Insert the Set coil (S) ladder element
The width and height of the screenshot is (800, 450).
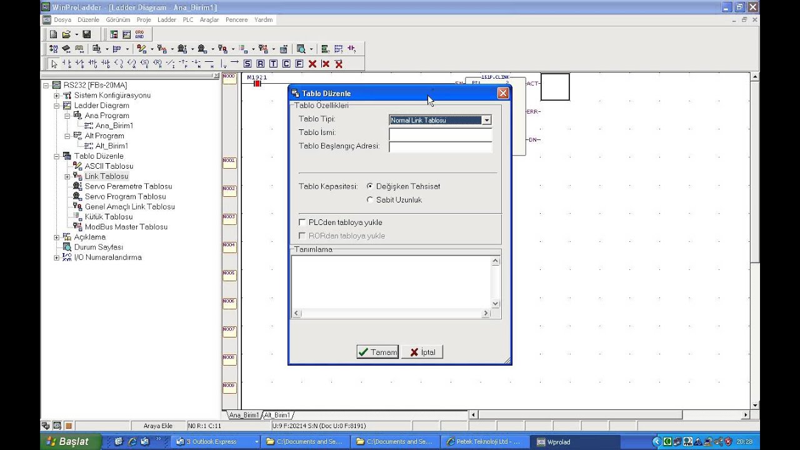tap(144, 64)
